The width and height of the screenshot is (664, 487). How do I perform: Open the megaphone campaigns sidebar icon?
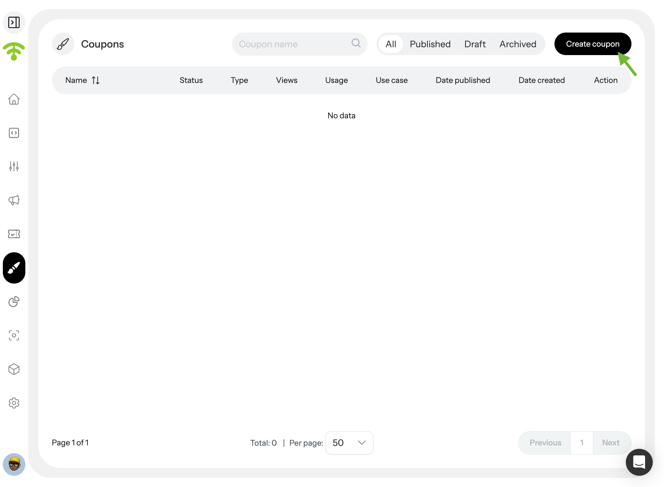pyautogui.click(x=14, y=200)
